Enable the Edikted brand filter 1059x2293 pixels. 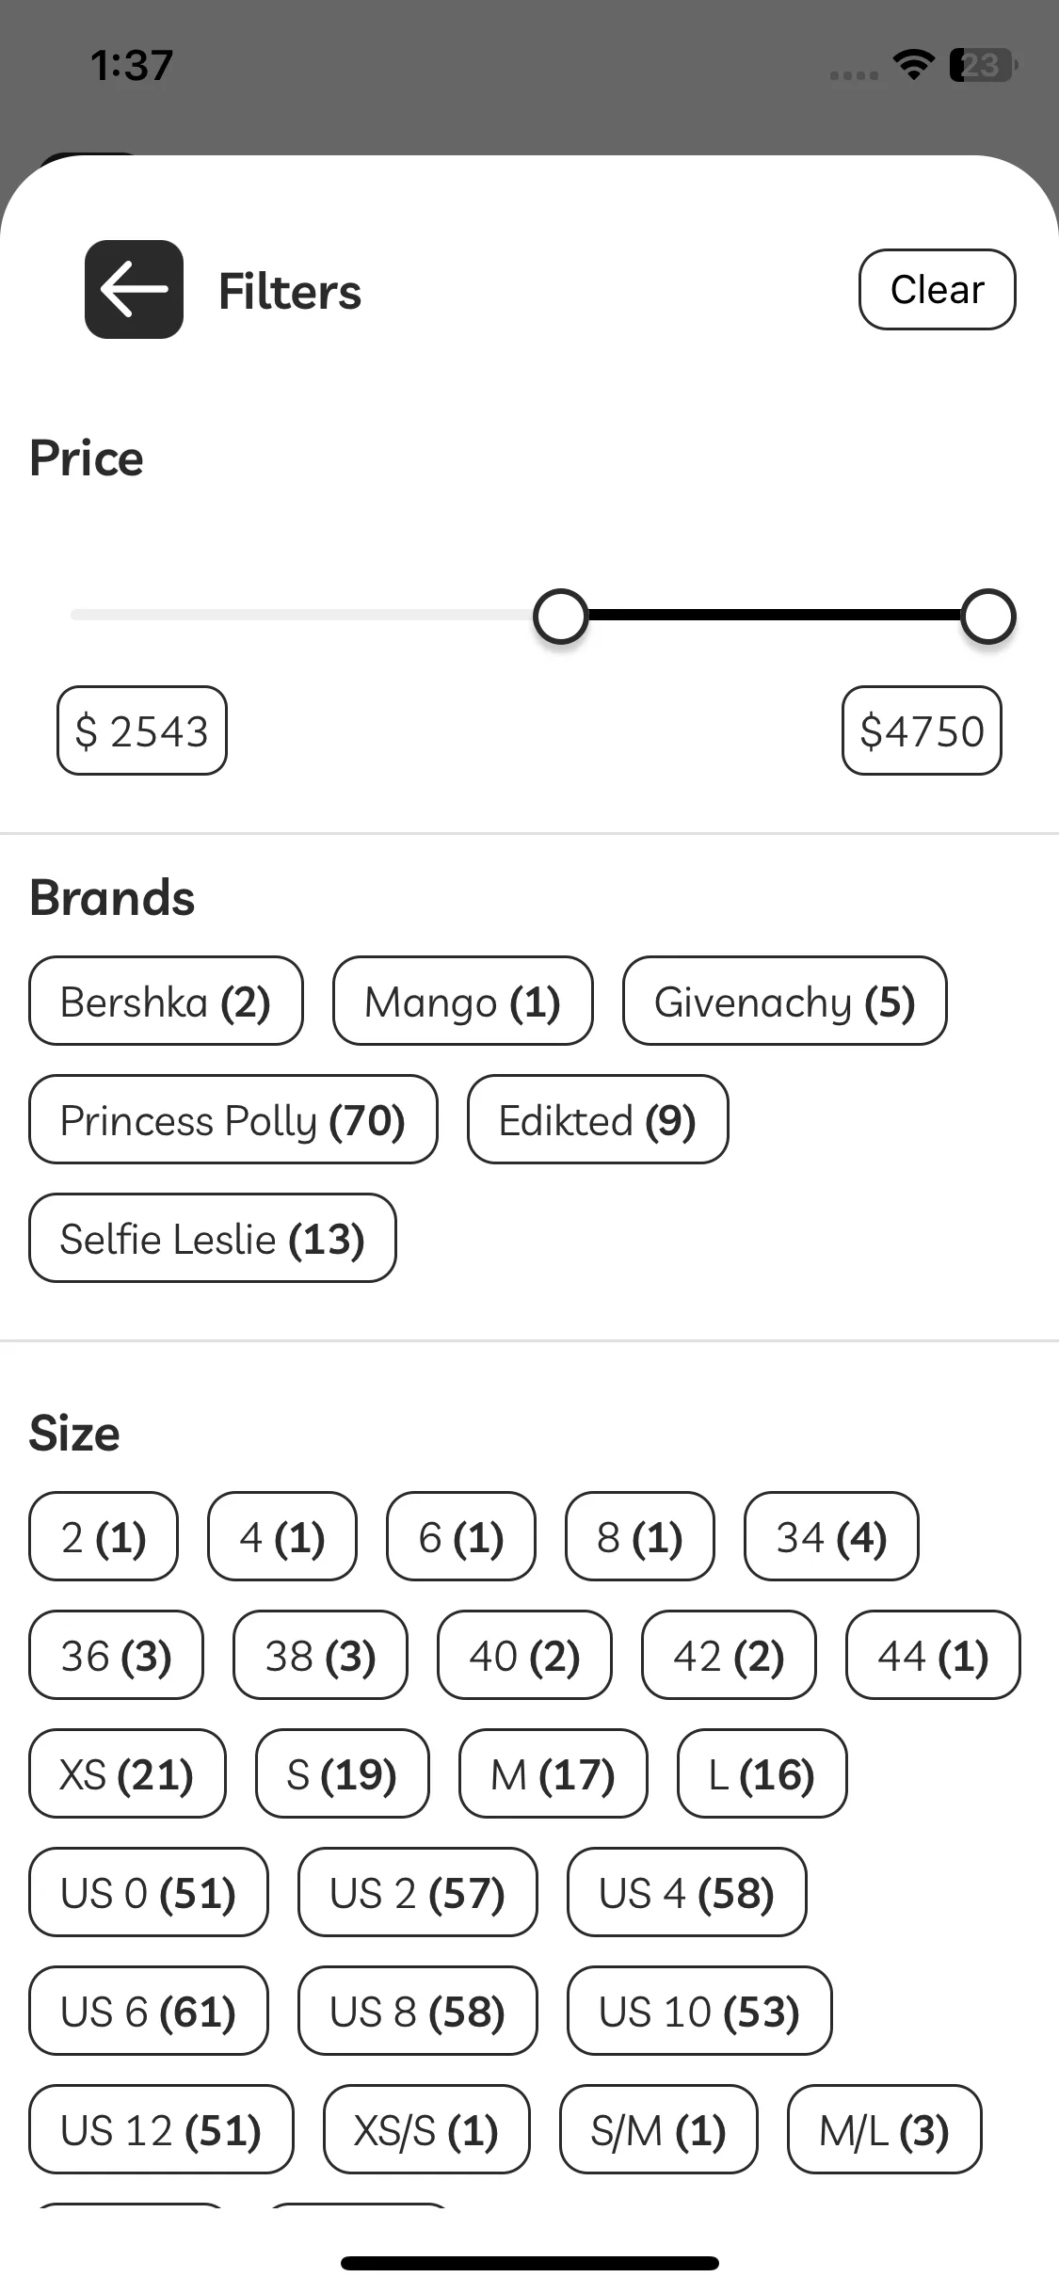[598, 1119]
